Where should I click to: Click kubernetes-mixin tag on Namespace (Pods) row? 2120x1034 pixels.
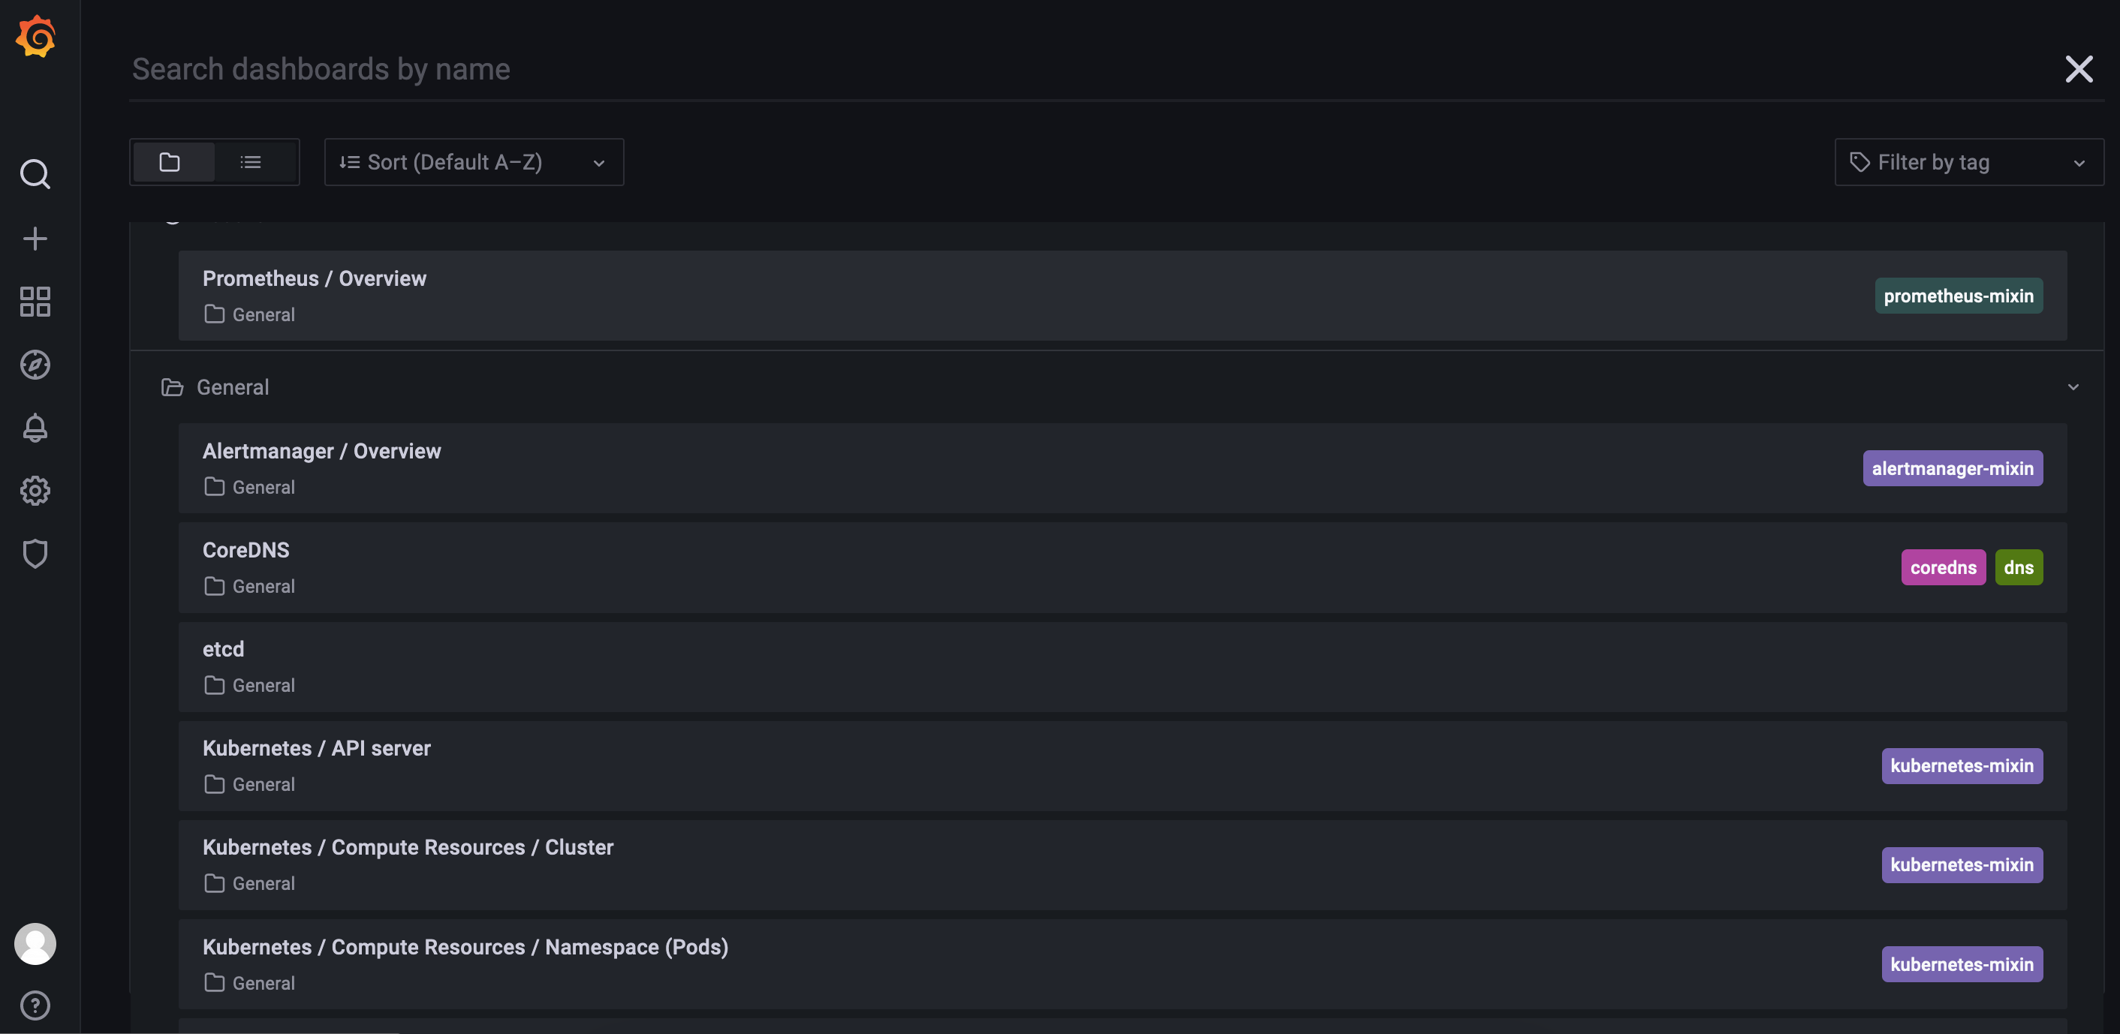pyautogui.click(x=1962, y=964)
